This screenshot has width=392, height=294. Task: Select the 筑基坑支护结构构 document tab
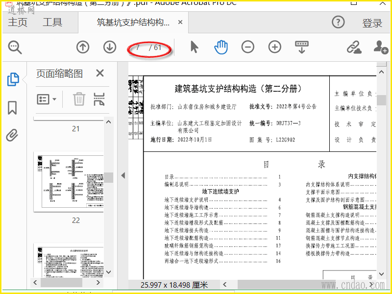click(133, 23)
